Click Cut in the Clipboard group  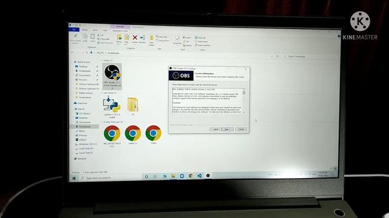(x=101, y=35)
